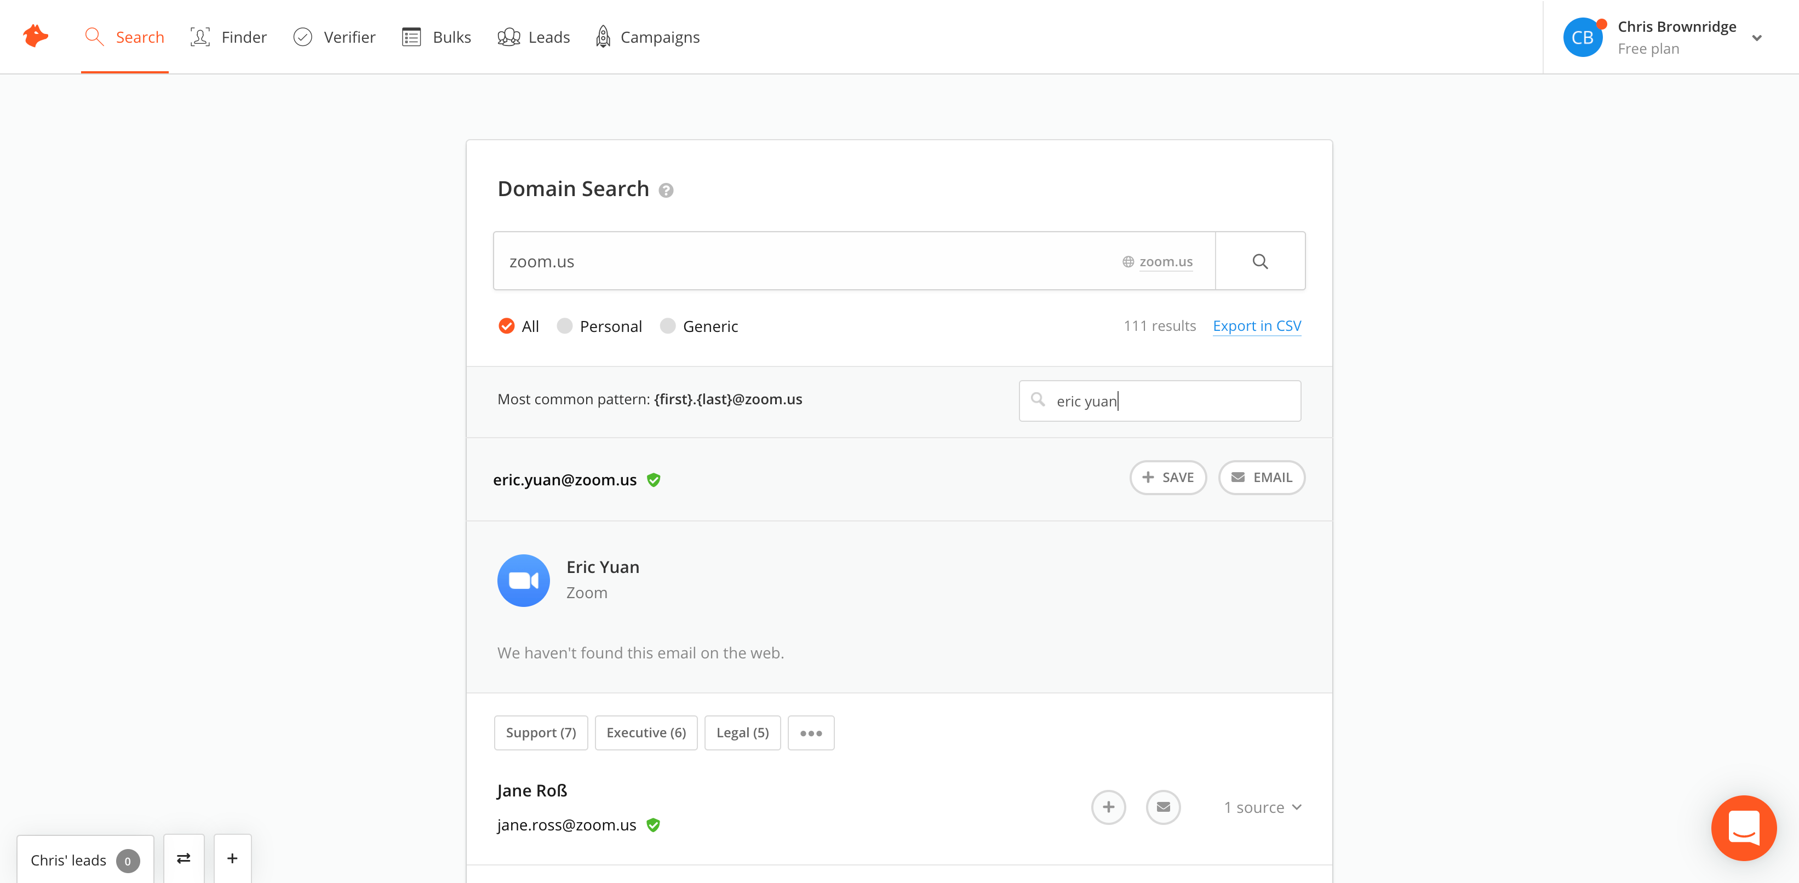
Task: Select the All filter radio
Action: click(x=506, y=326)
